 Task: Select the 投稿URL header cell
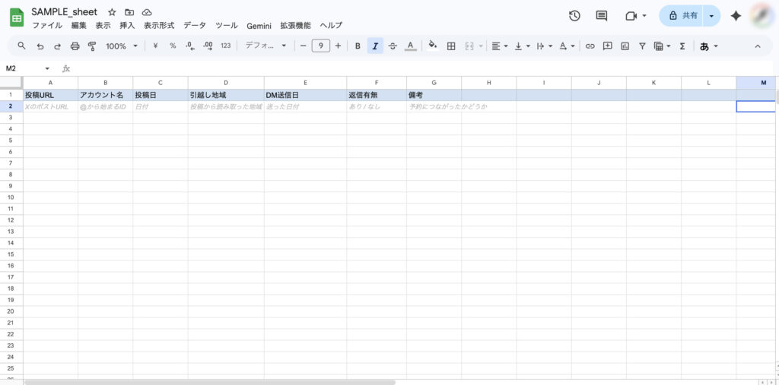point(50,95)
